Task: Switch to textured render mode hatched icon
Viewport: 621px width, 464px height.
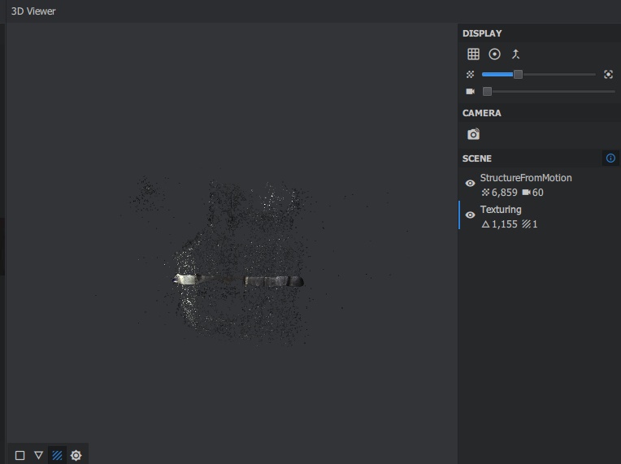Action: click(57, 455)
